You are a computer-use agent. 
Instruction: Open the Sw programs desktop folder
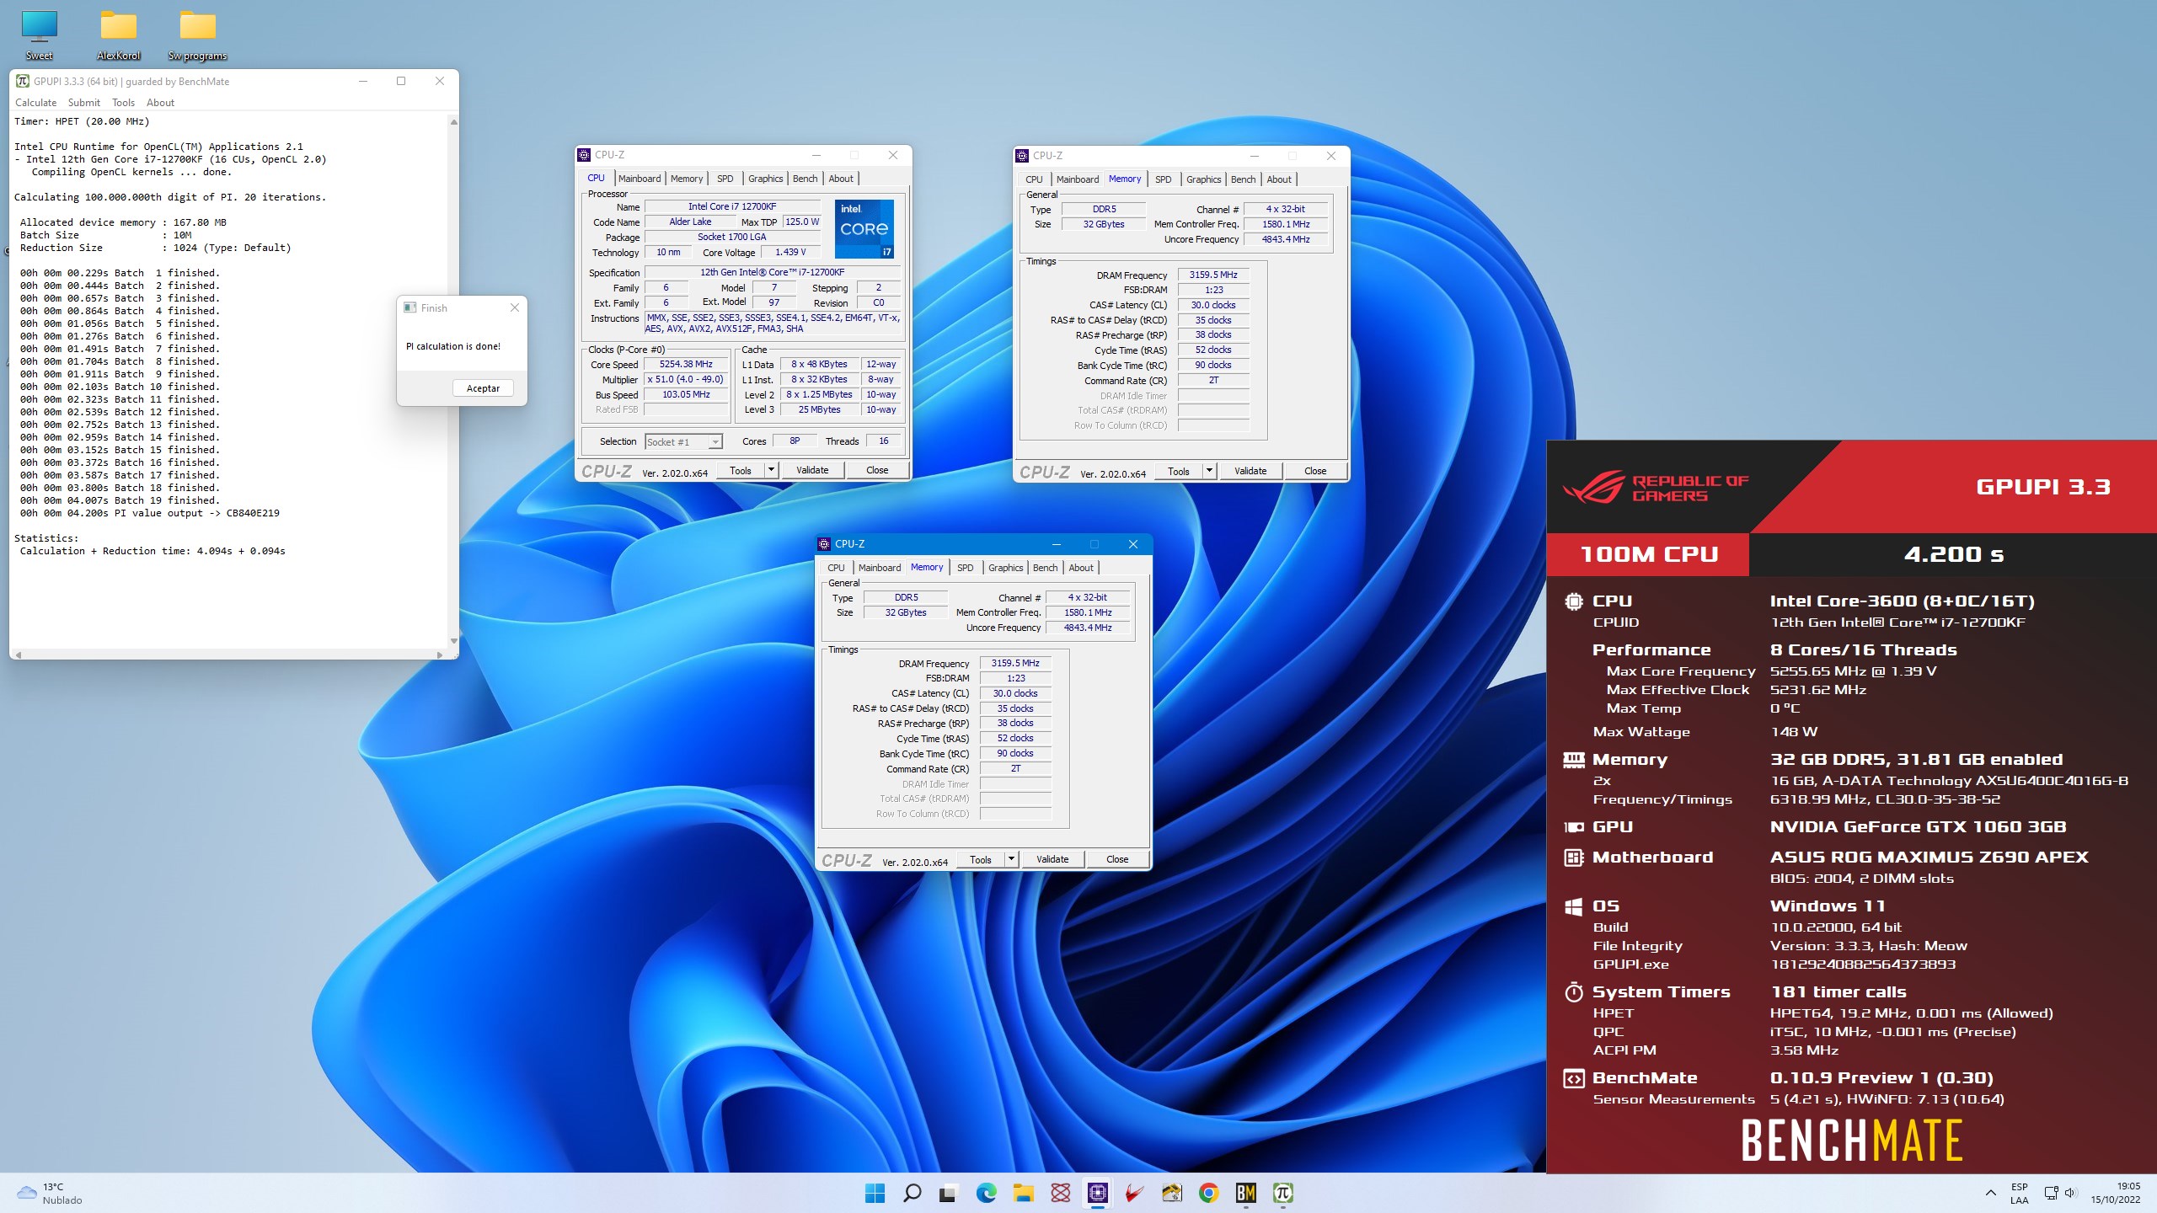pyautogui.click(x=197, y=34)
